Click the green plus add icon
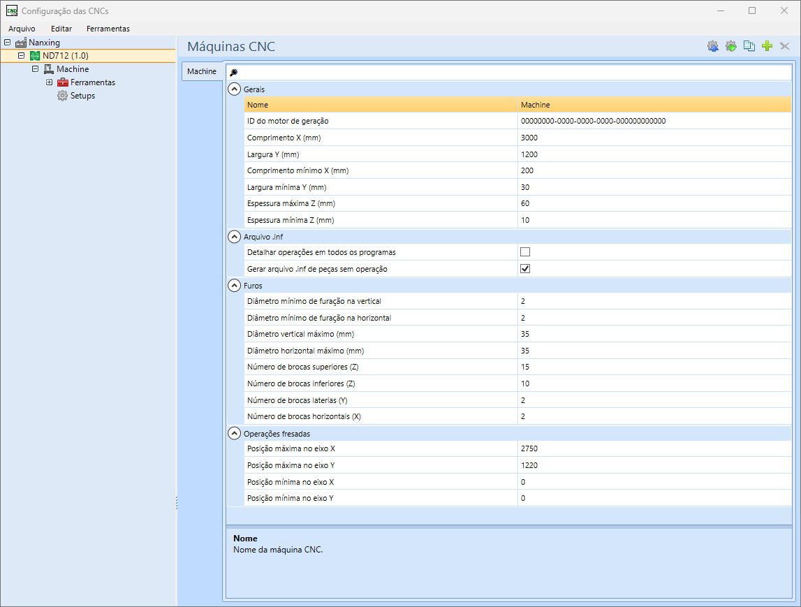Screen dimensions: 801x607 tap(767, 47)
